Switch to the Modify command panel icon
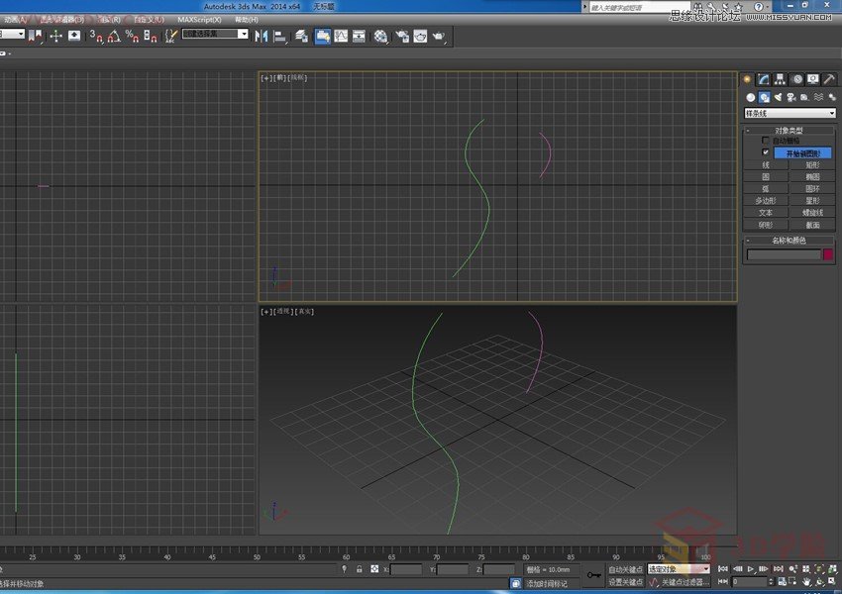The width and height of the screenshot is (842, 594). click(x=764, y=78)
